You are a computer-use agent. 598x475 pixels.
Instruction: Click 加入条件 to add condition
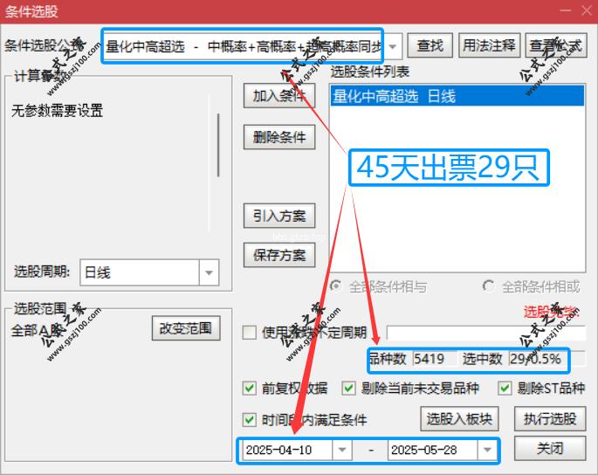(279, 96)
